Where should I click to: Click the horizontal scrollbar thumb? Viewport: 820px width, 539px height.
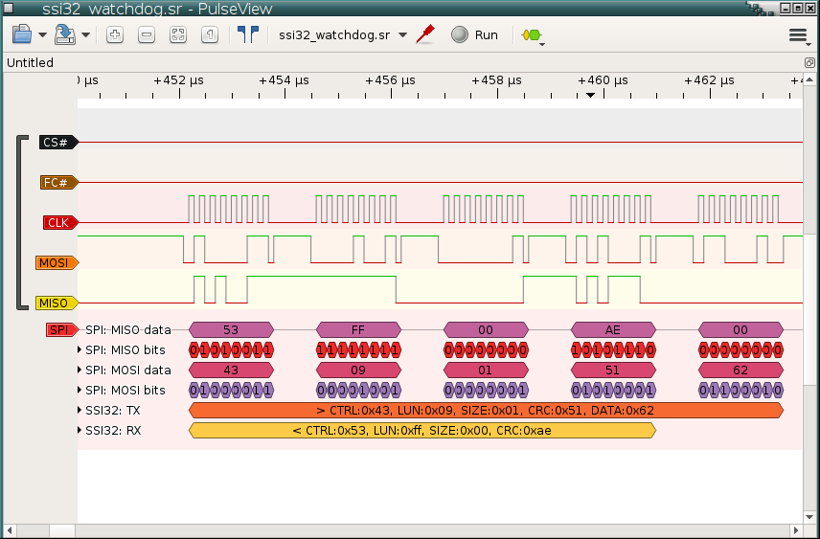point(62,530)
